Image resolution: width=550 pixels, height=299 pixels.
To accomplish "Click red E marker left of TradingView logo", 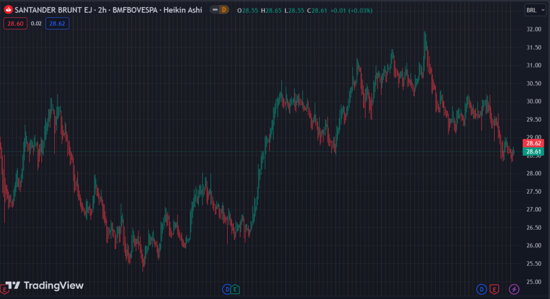I will 4,289.
